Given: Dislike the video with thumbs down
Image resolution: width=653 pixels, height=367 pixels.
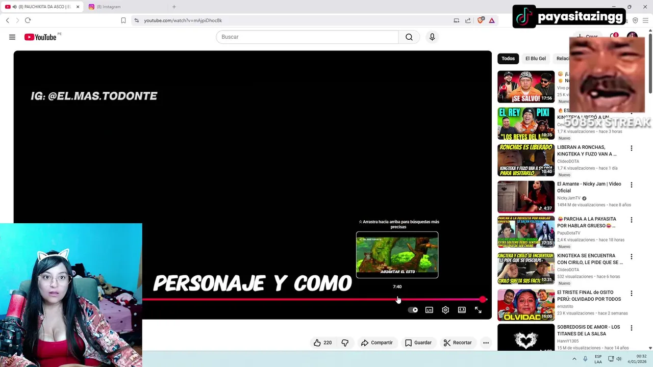Looking at the screenshot, I should coord(345,343).
